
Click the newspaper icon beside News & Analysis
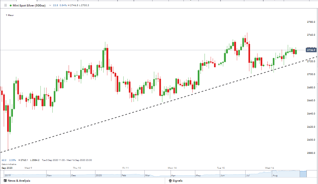(x=4, y=181)
